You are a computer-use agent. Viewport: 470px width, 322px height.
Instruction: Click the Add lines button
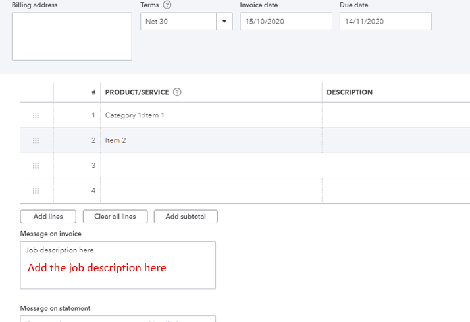48,217
